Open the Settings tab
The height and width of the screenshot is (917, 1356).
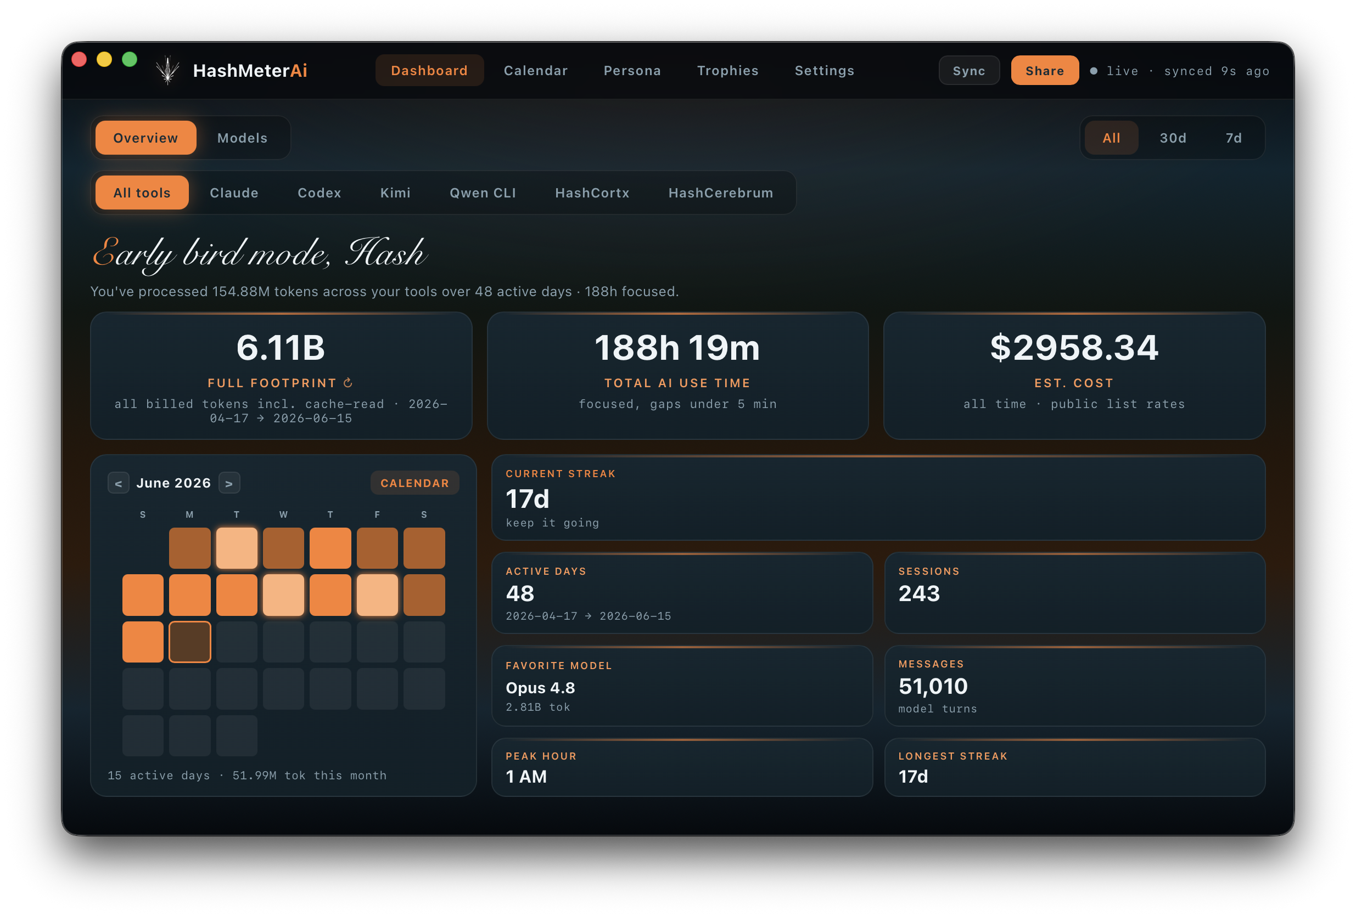(825, 71)
